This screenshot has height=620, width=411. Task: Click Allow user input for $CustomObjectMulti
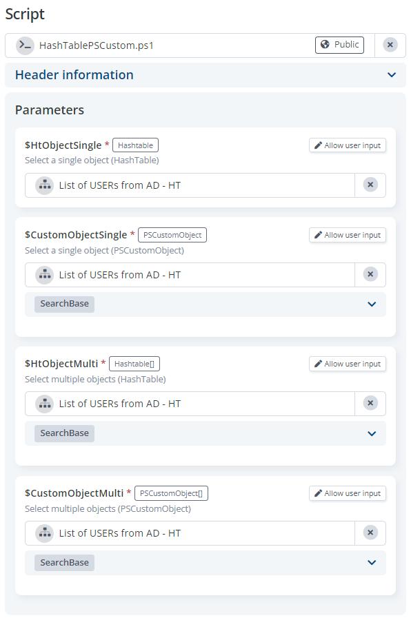tap(348, 493)
